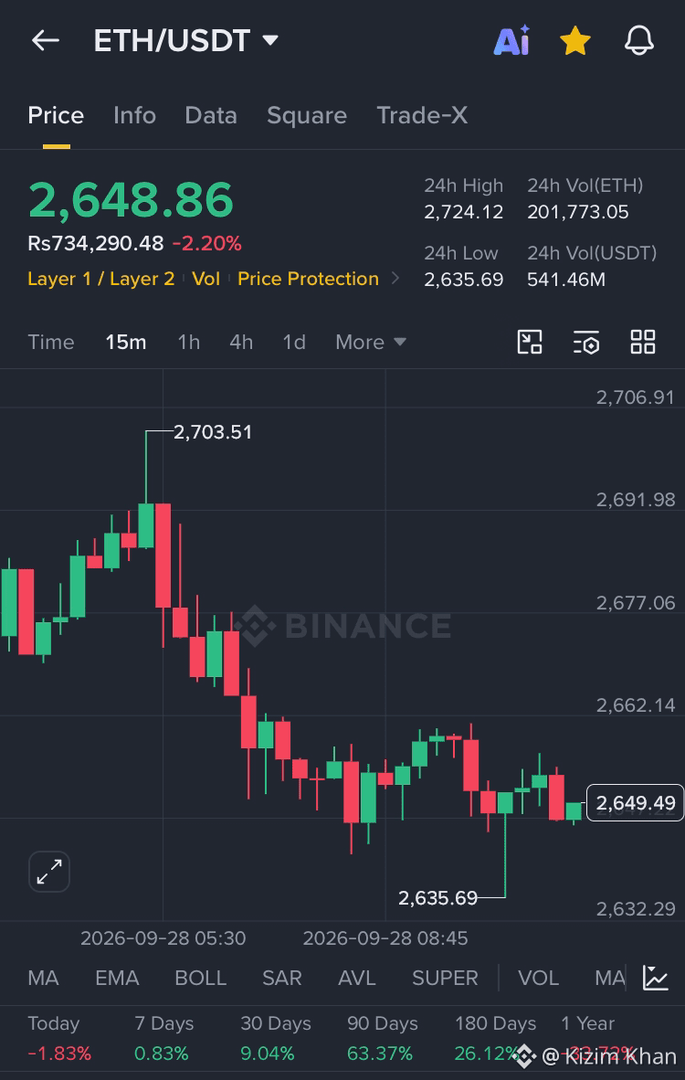Toggle the EMA indicator
Image resolution: width=685 pixels, height=1080 pixels.
[117, 978]
